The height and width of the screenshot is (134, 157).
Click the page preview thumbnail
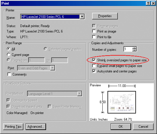122,102
